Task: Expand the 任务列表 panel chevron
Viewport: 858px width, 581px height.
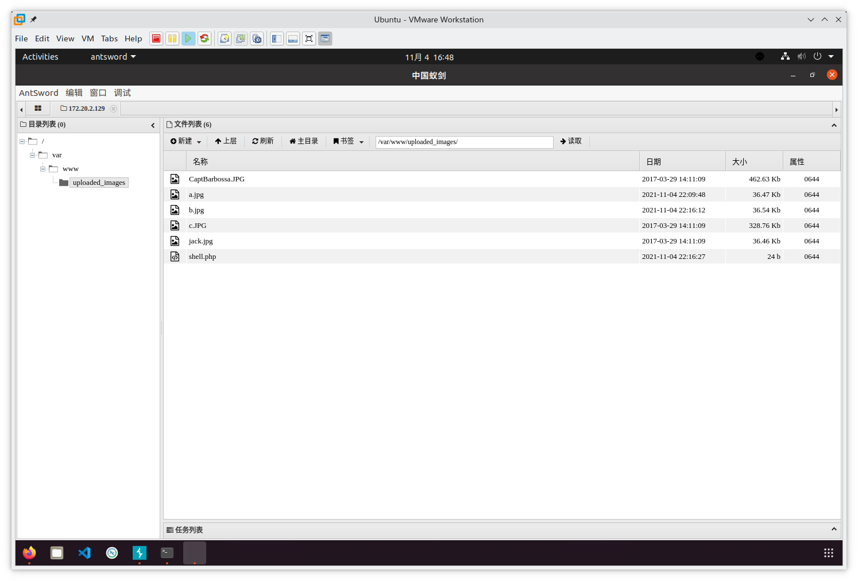Action: (834, 529)
